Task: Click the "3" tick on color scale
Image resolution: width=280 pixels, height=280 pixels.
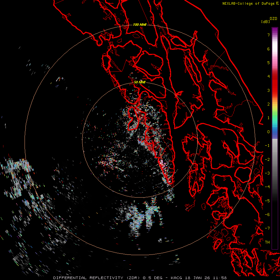Action: pyautogui.click(x=268, y=90)
